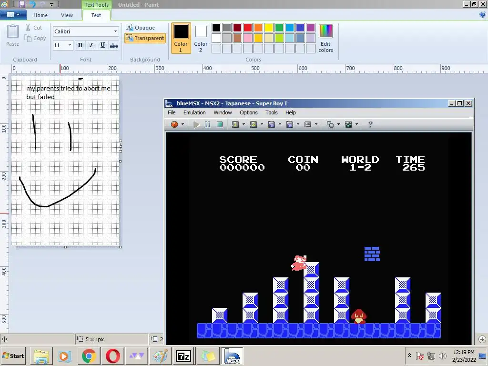Click the zoom in plus button in Paint status bar
Viewport: 488px width, 366px height.
pos(482,339)
